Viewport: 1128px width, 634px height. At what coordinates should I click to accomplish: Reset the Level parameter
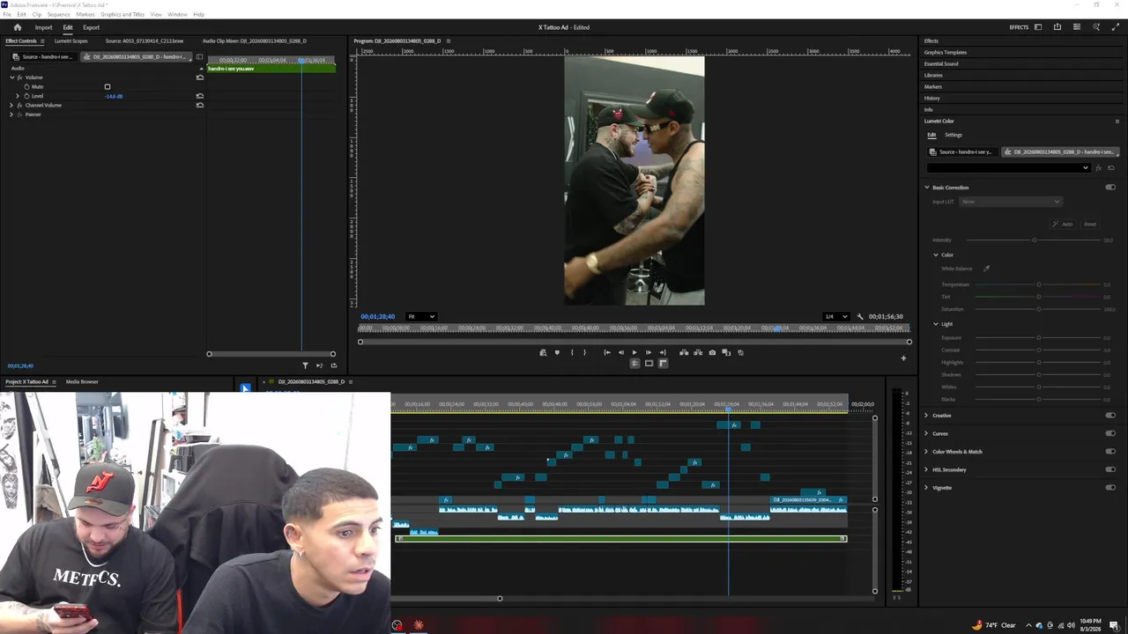[x=200, y=96]
